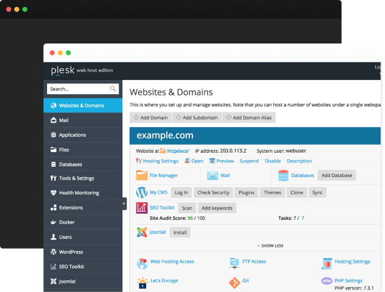Image resolution: width=385 pixels, height=292 pixels.
Task: Click the Suspend link
Action: (x=249, y=161)
